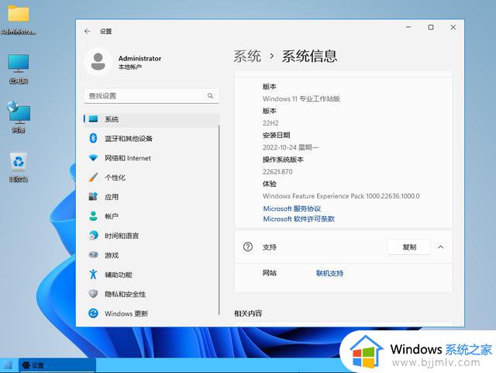Click the 帐户 person icon
Image resolution: width=496 pixels, height=373 pixels.
pyautogui.click(x=93, y=216)
